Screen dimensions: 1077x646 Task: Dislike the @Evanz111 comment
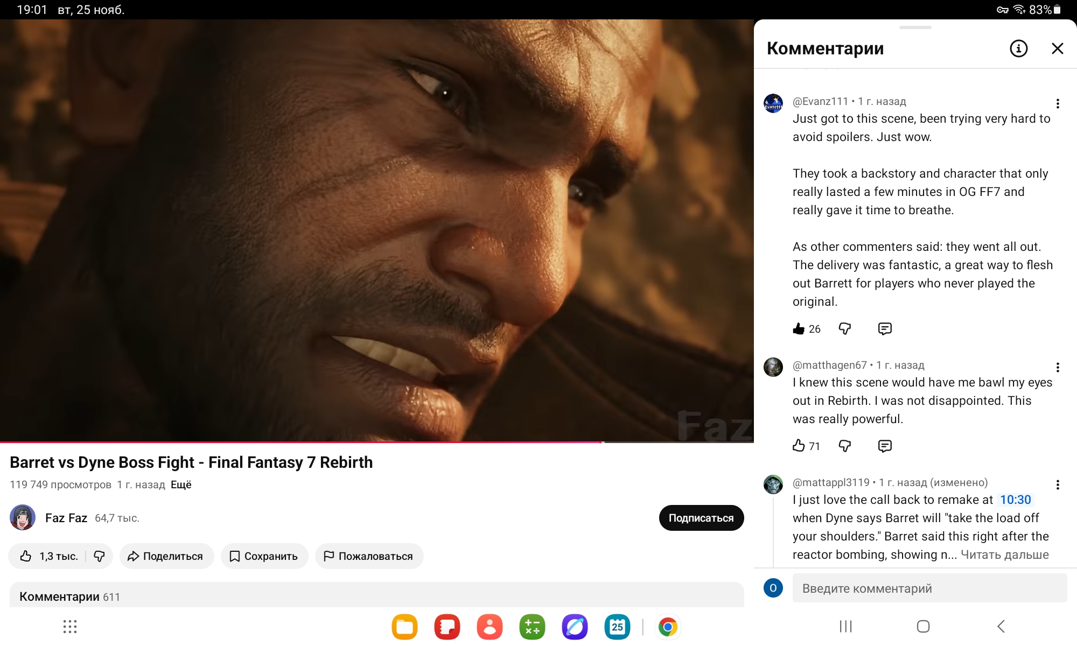845,328
